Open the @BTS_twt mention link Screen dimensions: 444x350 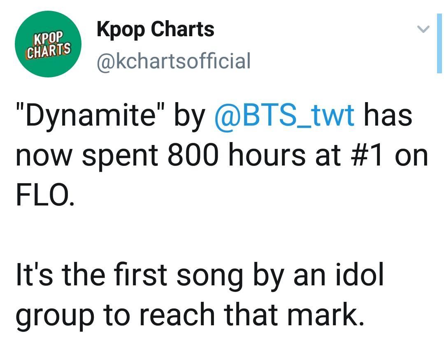pyautogui.click(x=284, y=115)
